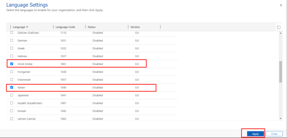287x138 pixels.
Task: Tick the Indonesian checkbox
Action: (x=11, y=79)
